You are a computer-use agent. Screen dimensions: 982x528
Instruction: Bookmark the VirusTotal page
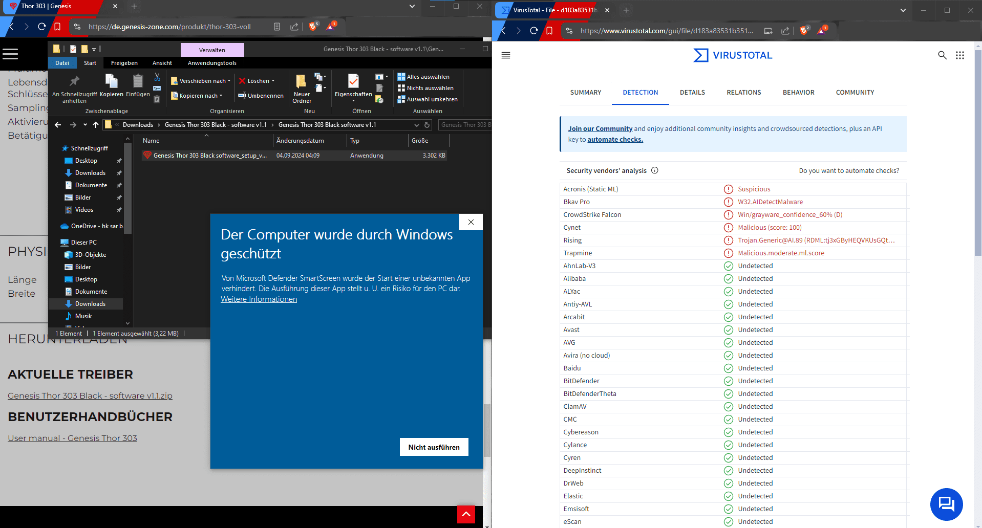[x=549, y=31]
